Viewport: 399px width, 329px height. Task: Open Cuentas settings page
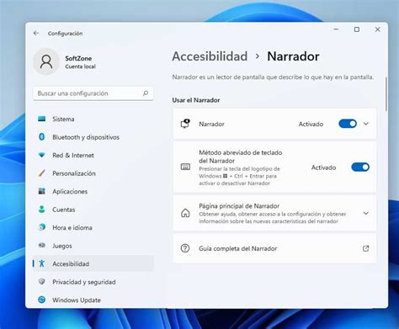tap(93, 210)
